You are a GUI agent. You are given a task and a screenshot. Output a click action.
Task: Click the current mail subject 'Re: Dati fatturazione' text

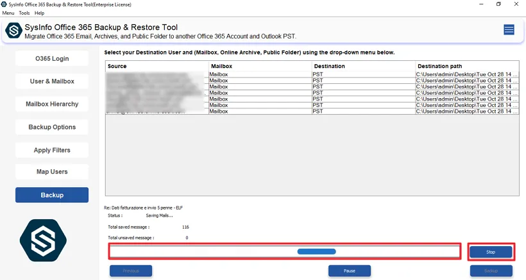[x=144, y=208]
